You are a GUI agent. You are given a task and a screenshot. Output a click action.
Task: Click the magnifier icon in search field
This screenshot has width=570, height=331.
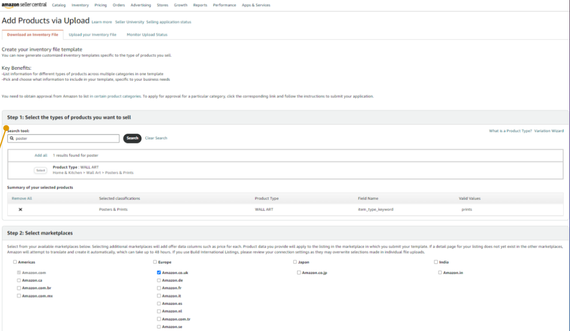point(12,138)
